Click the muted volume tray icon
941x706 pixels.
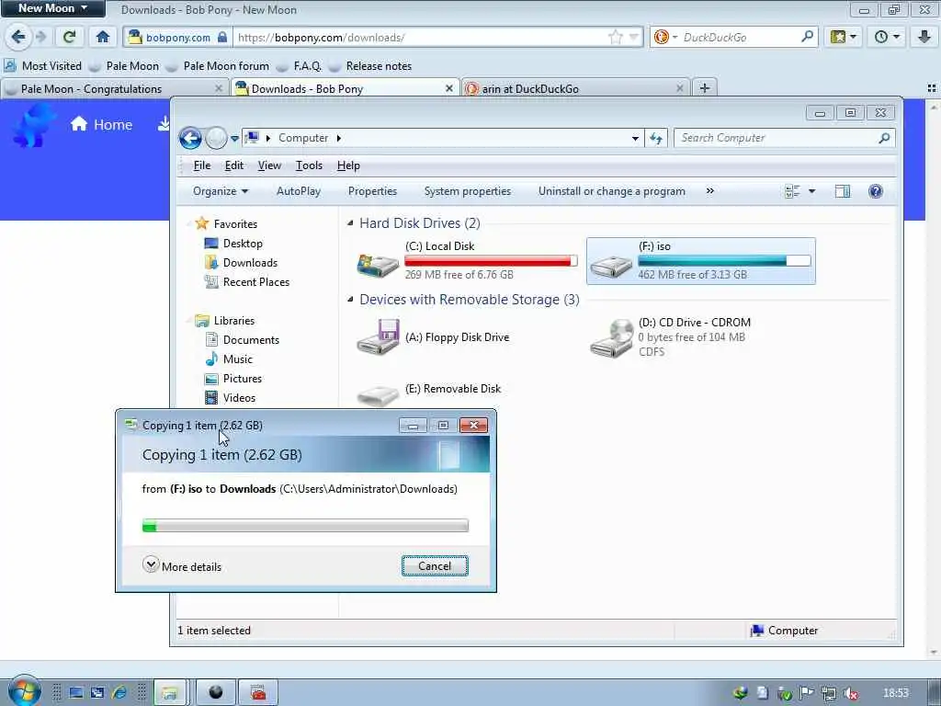[x=850, y=693]
